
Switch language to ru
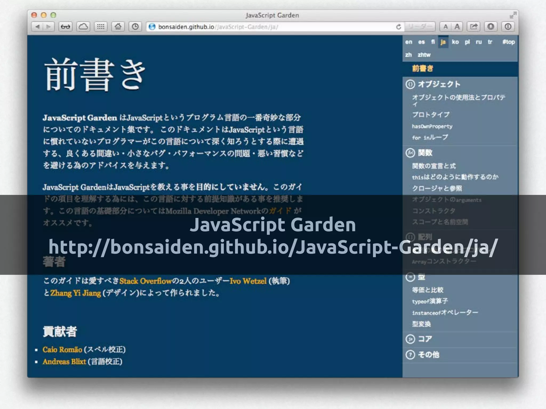(479, 42)
